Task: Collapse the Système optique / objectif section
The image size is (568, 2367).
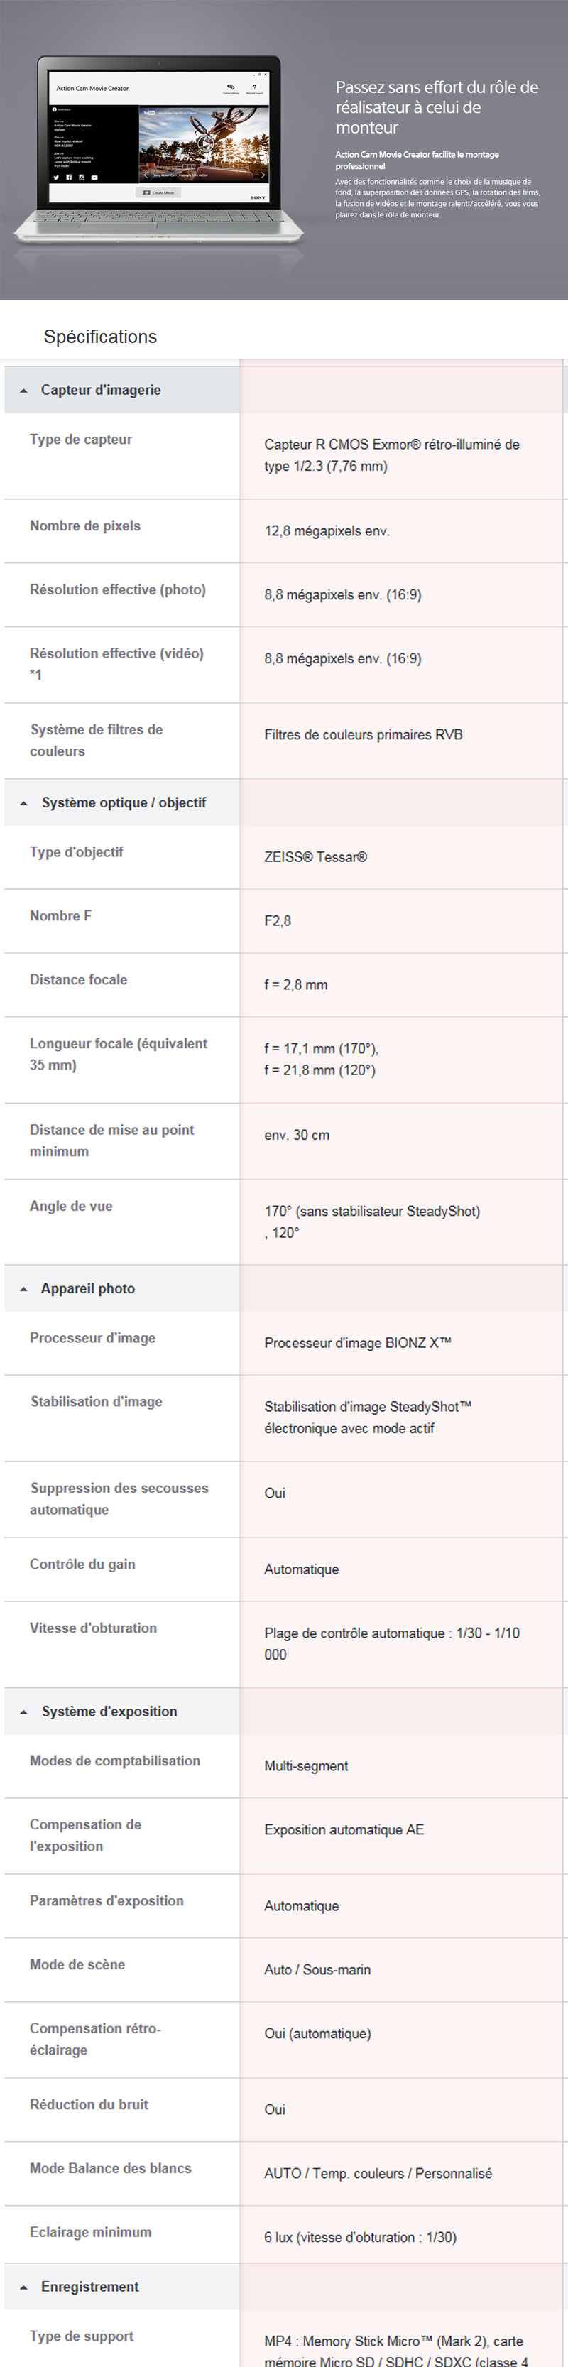Action: tap(24, 803)
